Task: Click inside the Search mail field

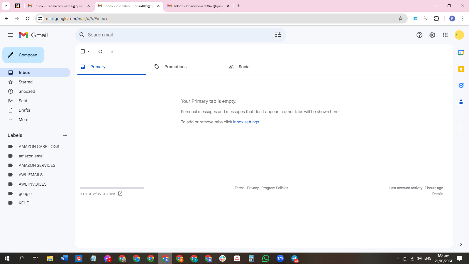Action: click(x=179, y=35)
